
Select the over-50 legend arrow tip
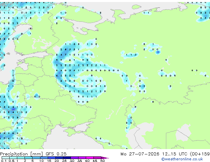pos(105,158)
